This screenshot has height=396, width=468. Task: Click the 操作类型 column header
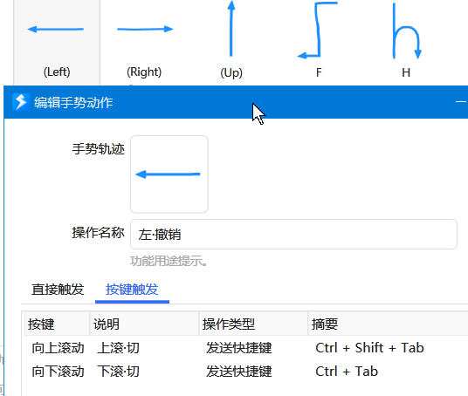coord(253,324)
